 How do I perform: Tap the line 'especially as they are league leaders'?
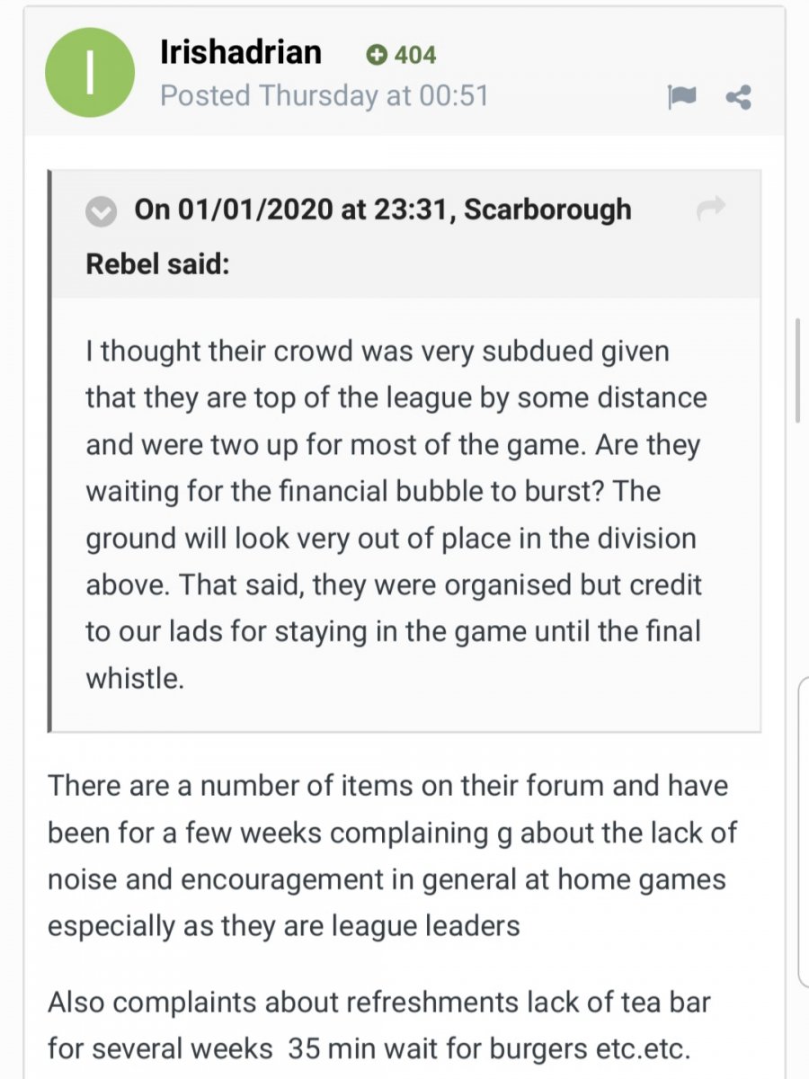[284, 926]
